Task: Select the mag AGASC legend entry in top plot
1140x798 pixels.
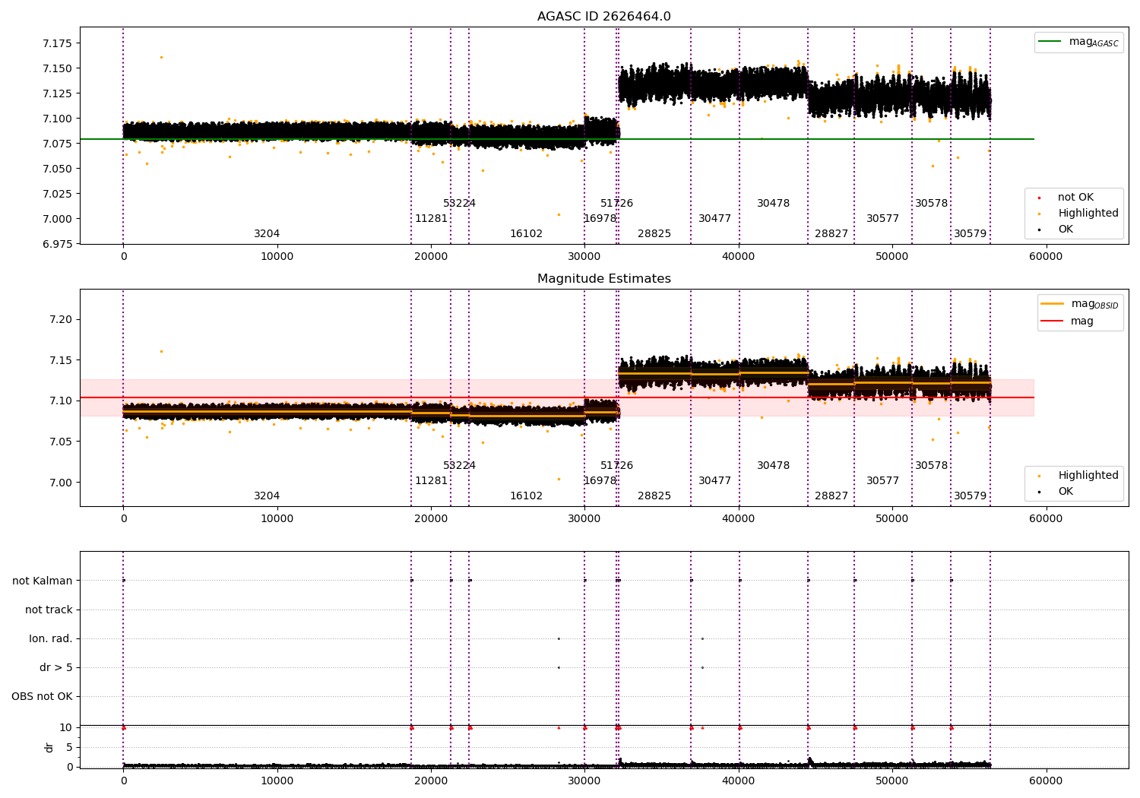Action: [x=1078, y=42]
